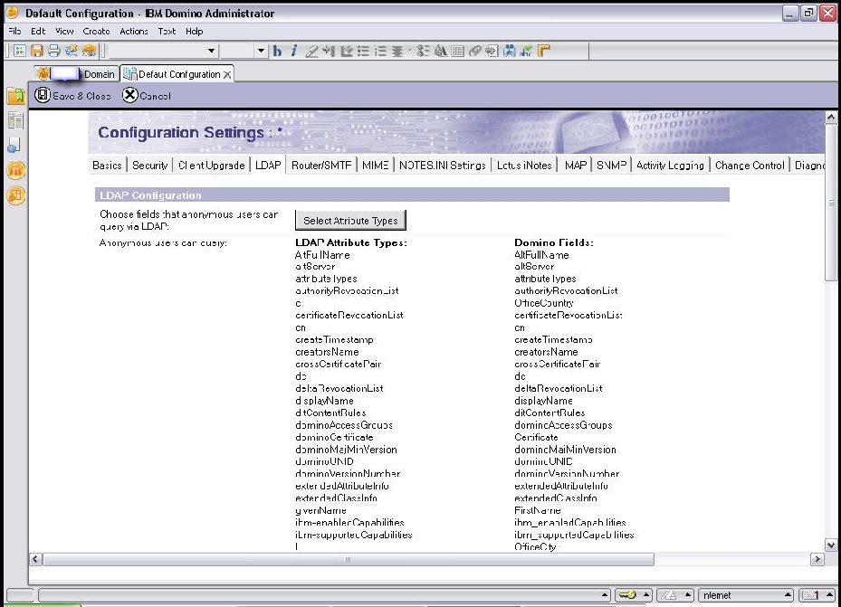Click the horizontal scrollbar left arrow

tap(35, 559)
